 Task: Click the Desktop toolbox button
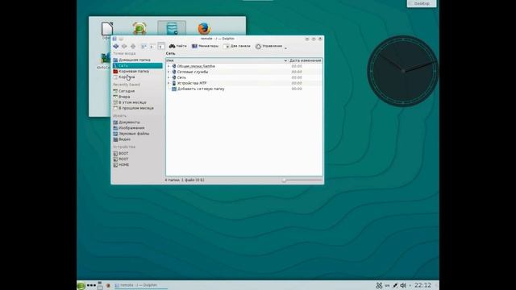pyautogui.click(x=422, y=3)
